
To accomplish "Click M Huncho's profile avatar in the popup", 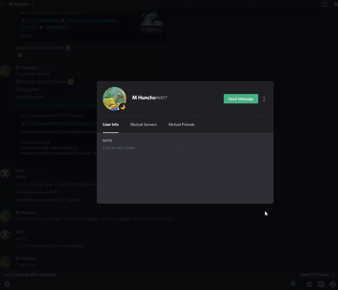I will pos(114,99).
